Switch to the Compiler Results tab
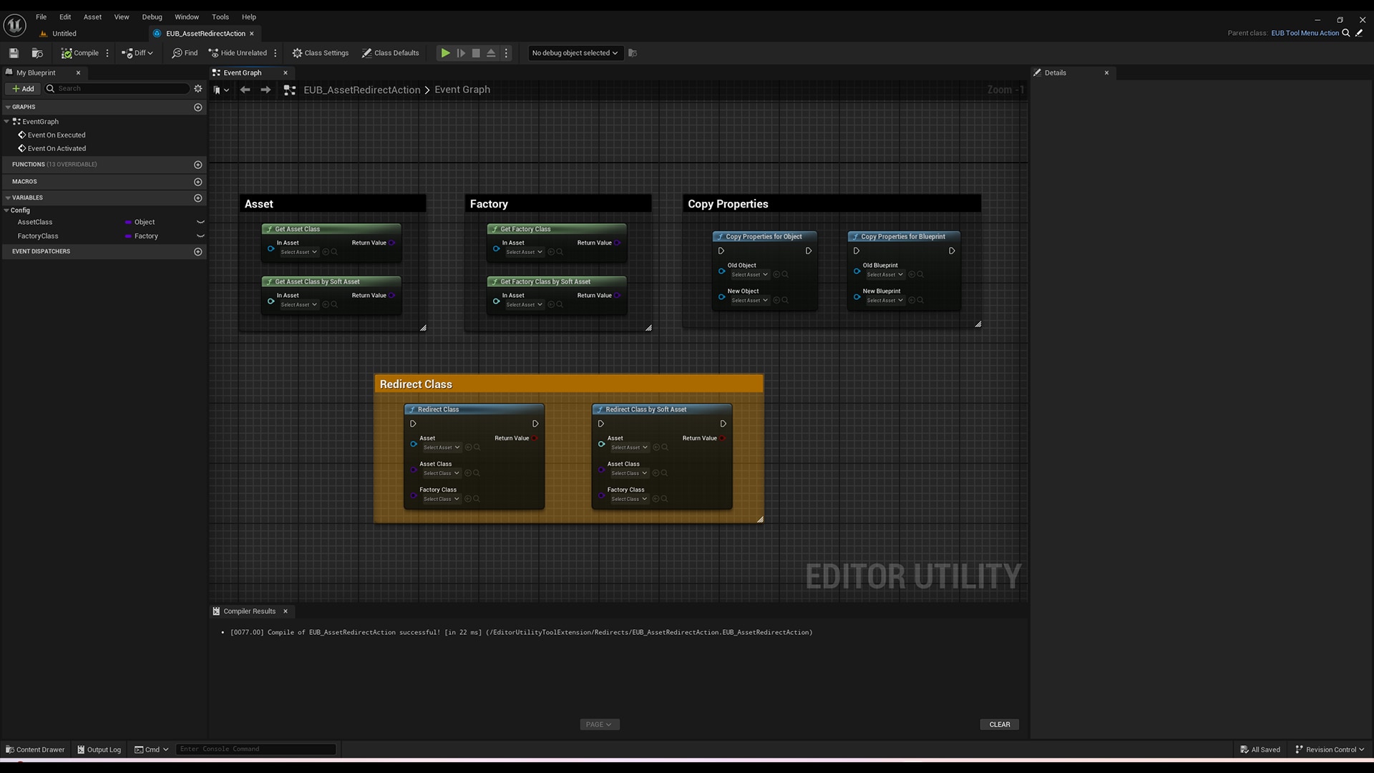Viewport: 1374px width, 773px height. pyautogui.click(x=249, y=611)
